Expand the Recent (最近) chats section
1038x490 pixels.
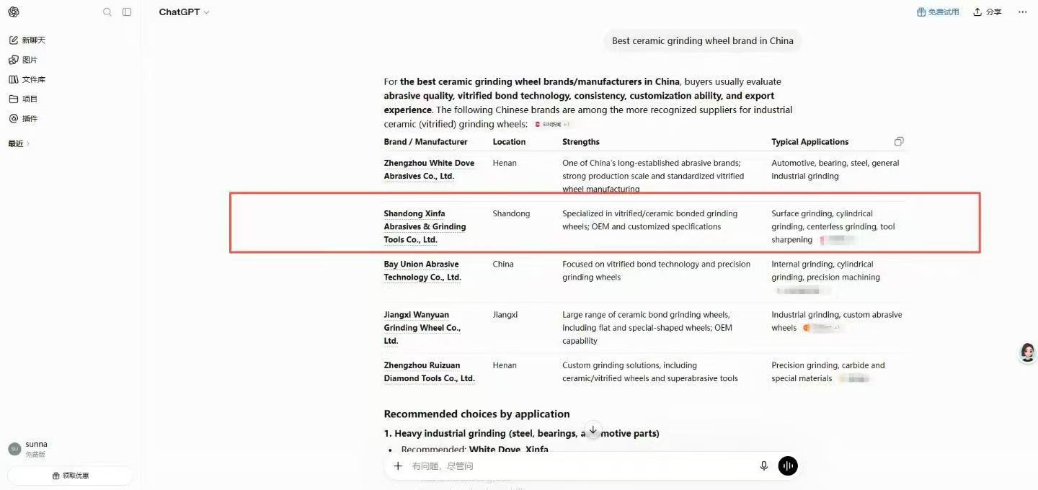click(19, 143)
